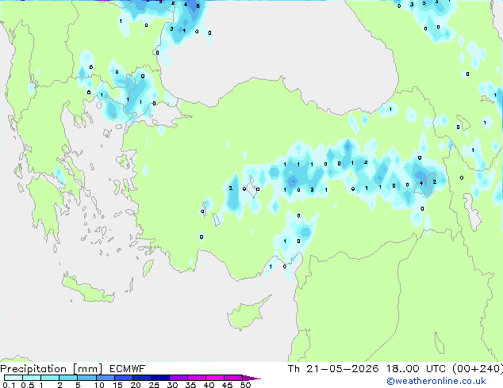Click the '(00+240)' forecast offset text

coord(478,369)
